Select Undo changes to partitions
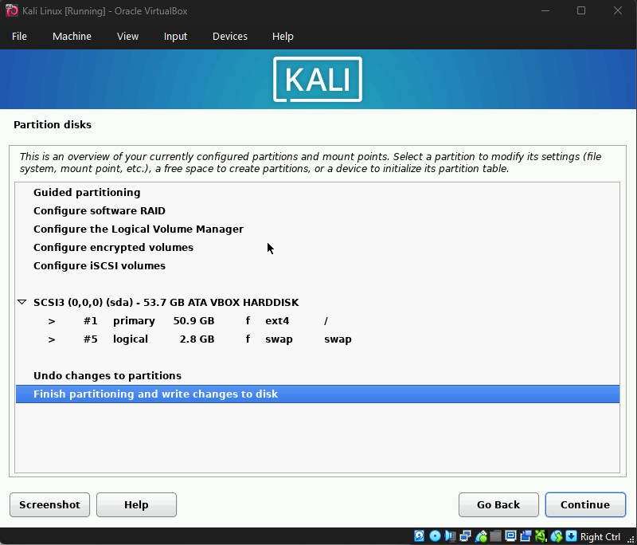The width and height of the screenshot is (637, 545). coord(107,376)
